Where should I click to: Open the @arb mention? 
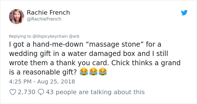click(x=74, y=36)
